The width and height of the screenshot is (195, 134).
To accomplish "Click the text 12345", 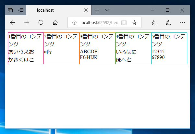I will (158, 52).
